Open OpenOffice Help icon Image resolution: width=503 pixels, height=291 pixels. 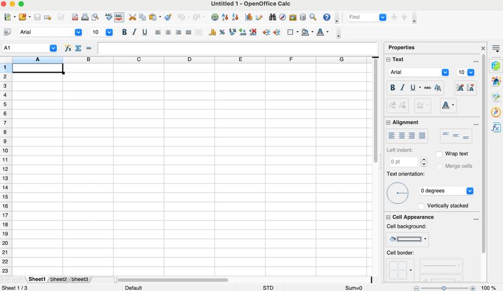[x=327, y=17]
